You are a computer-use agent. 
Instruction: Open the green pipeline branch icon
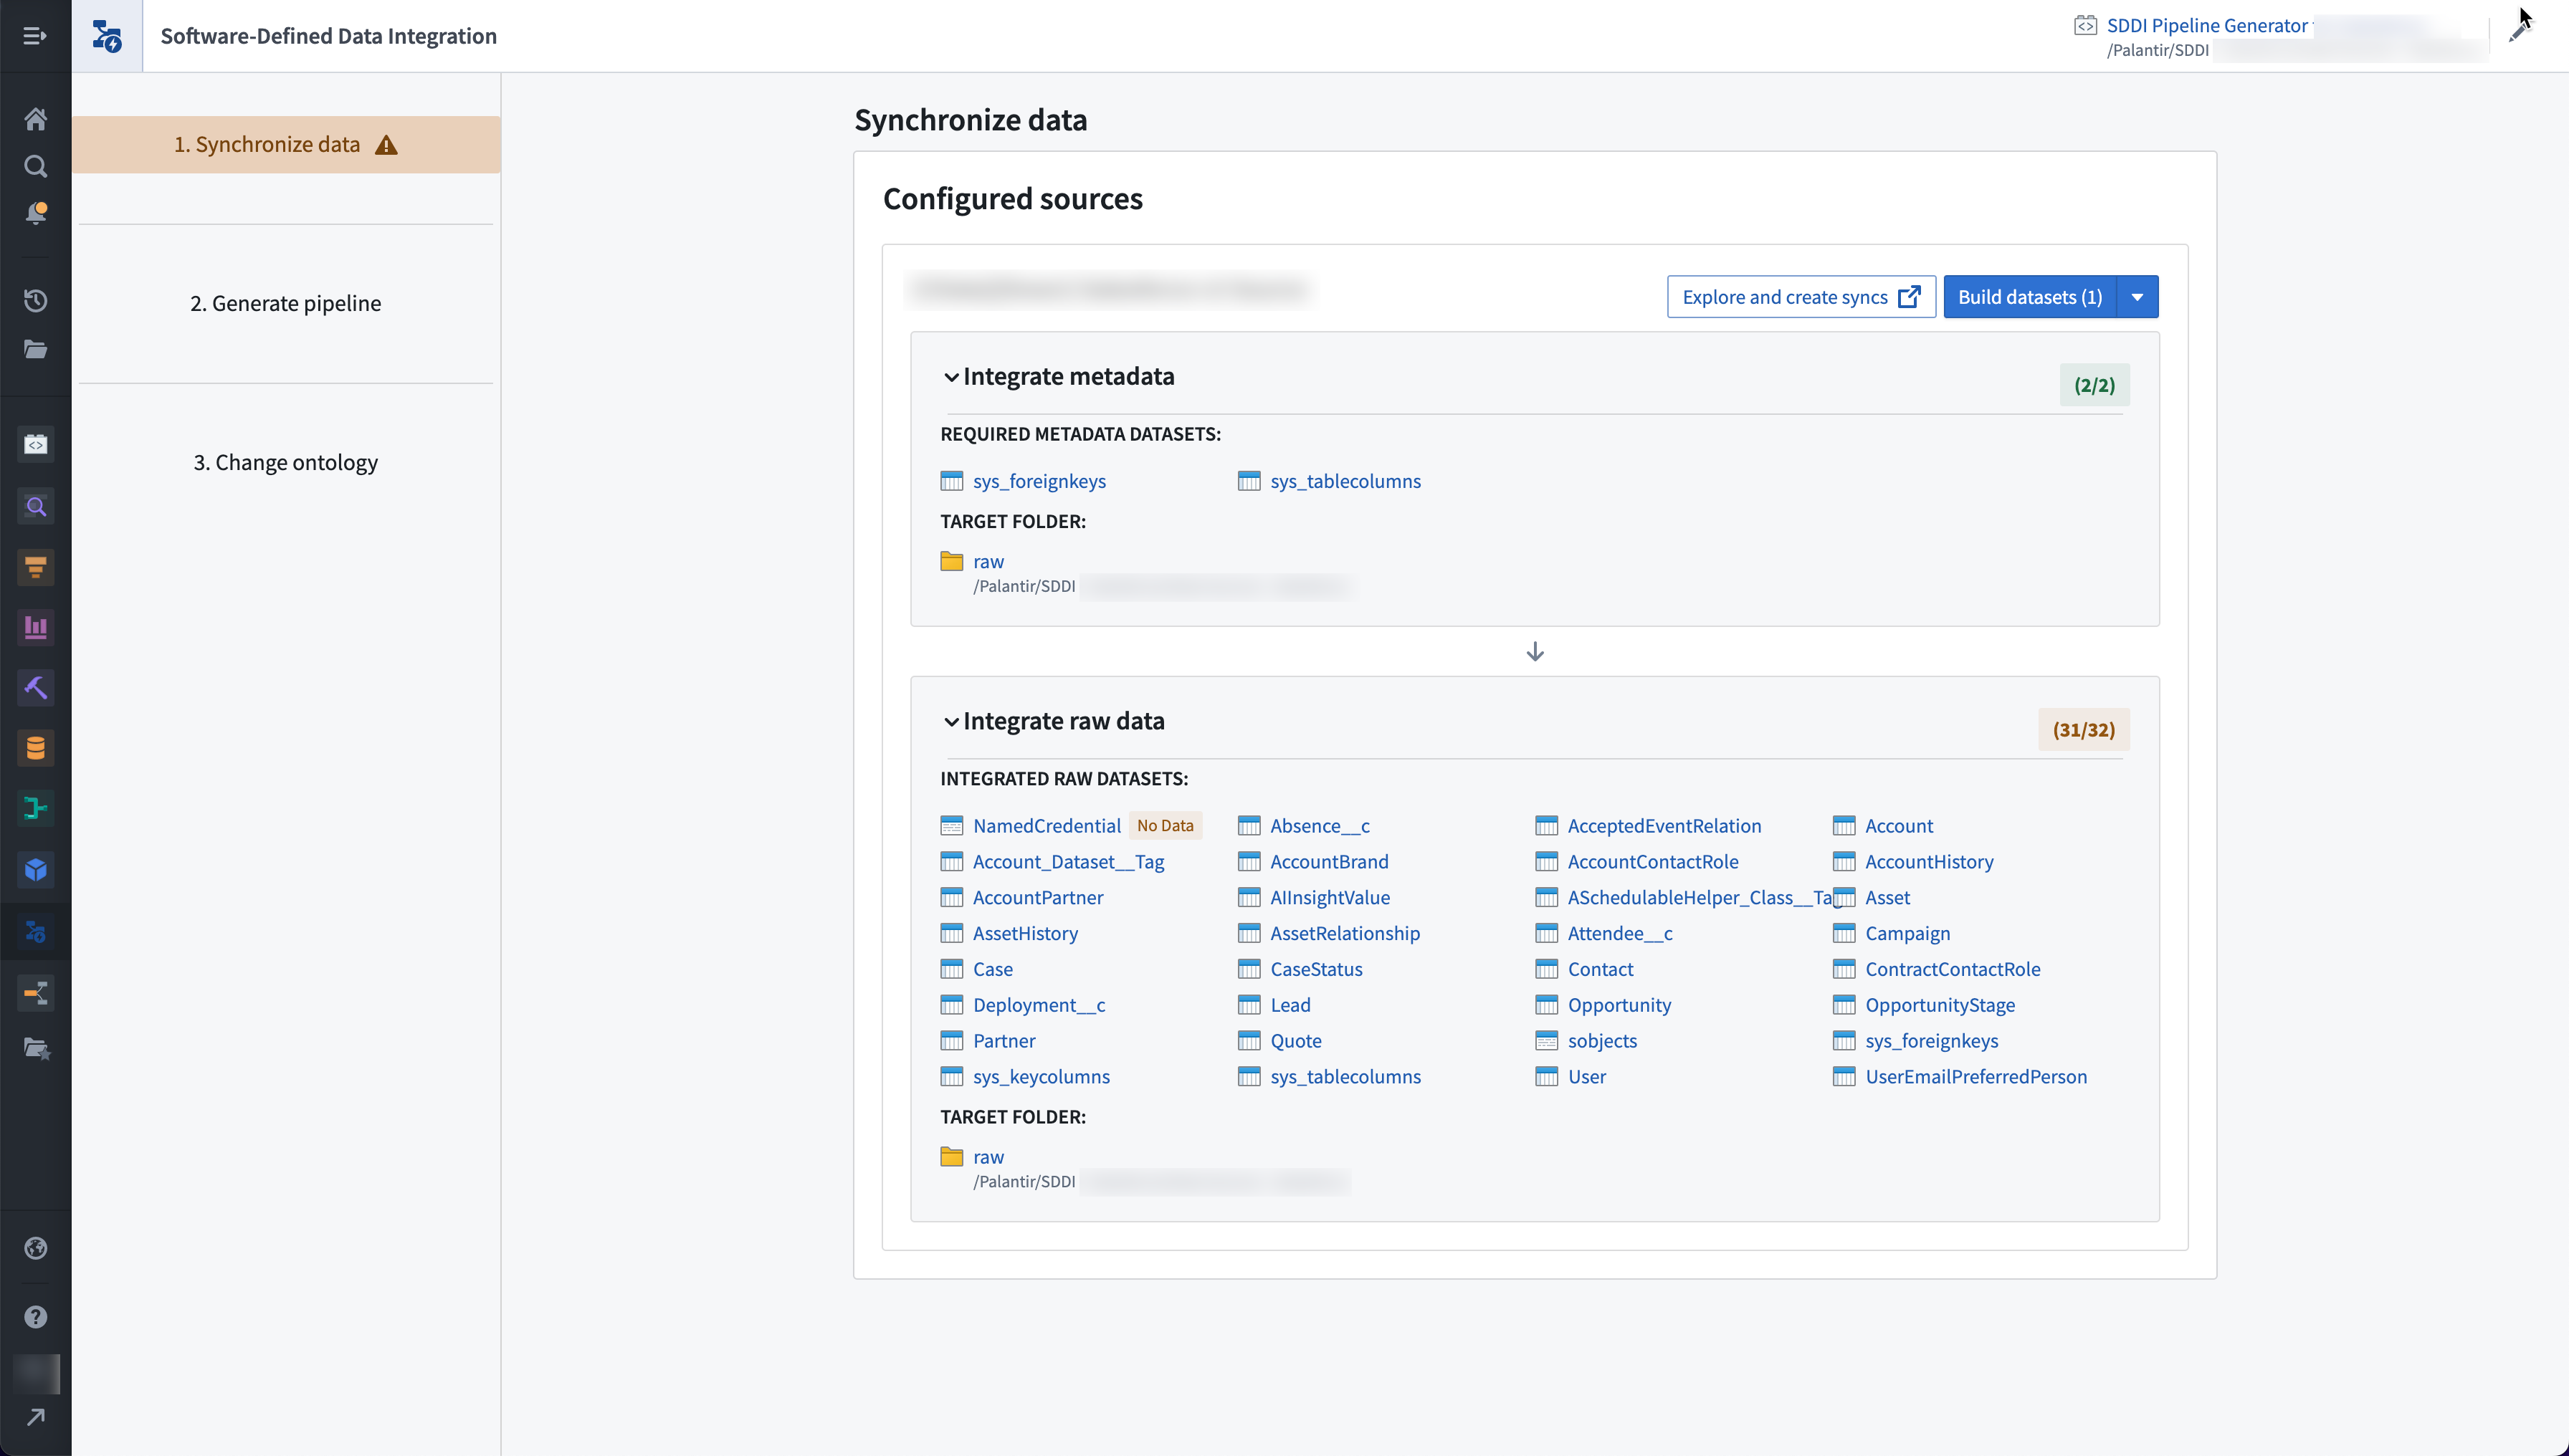[x=35, y=808]
